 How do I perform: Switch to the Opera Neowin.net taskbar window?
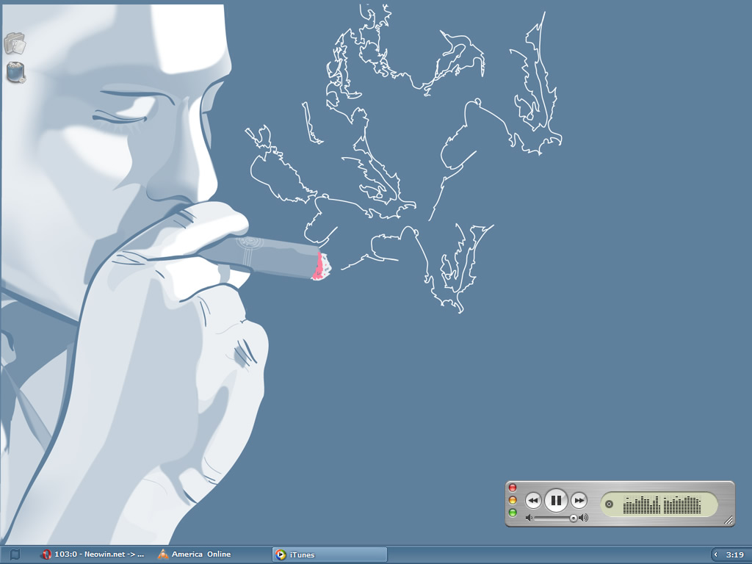pyautogui.click(x=92, y=554)
